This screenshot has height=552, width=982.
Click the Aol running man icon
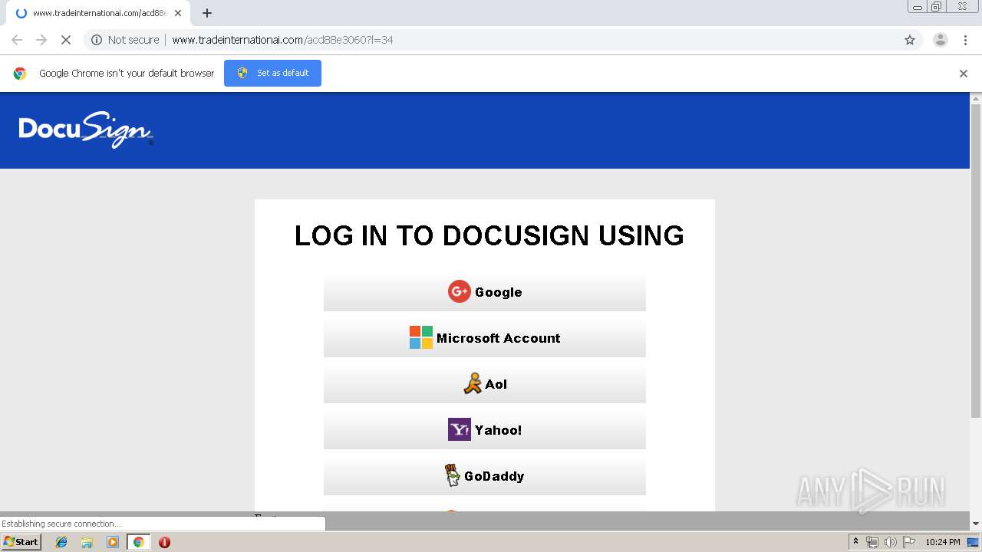pos(473,383)
